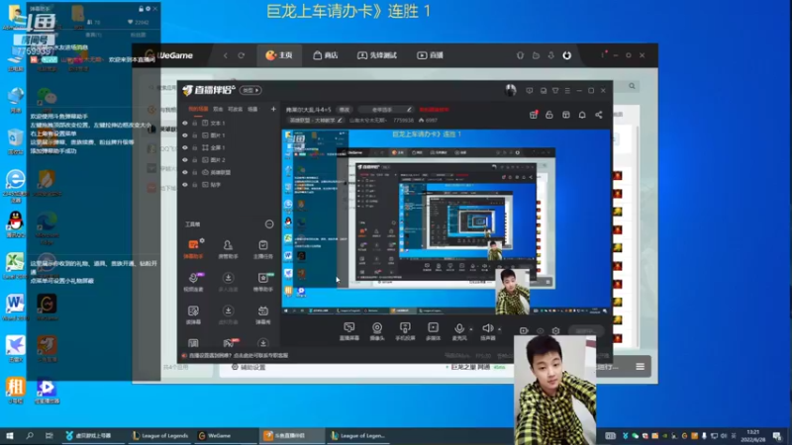Lock the 文本 1 layer
Viewport: 792px width, 445px height.
pyautogui.click(x=194, y=123)
